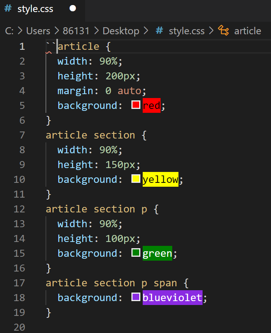Click the CSS file icon in the breadcrumb
Viewport: 271px width, 333px height.
[x=159, y=31]
